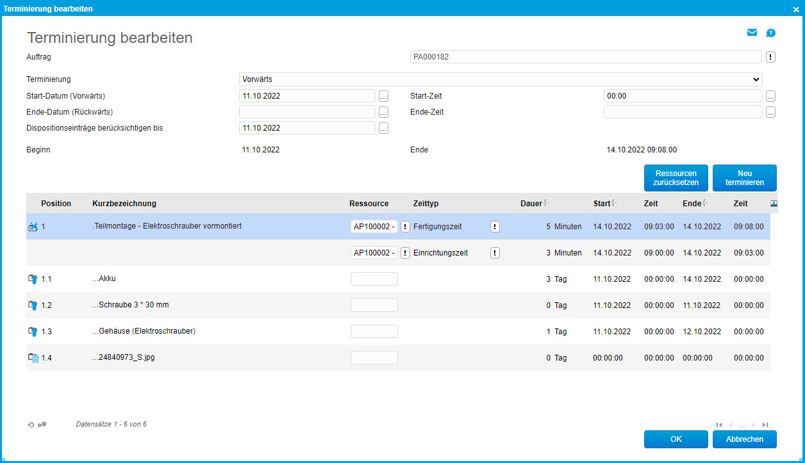The height and width of the screenshot is (463, 805).
Task: Open date picker for Dispositionseinträge berücksichtigen bis
Action: 383,128
